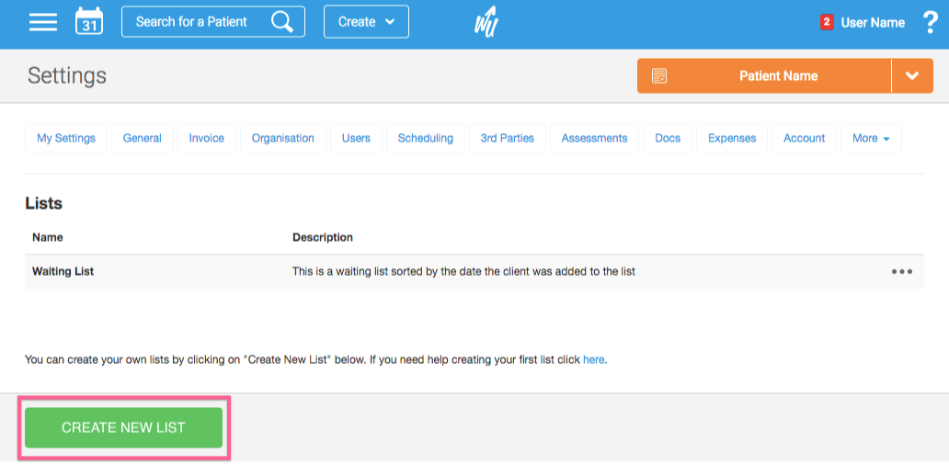
Task: Open the red notifications badge
Action: (826, 22)
